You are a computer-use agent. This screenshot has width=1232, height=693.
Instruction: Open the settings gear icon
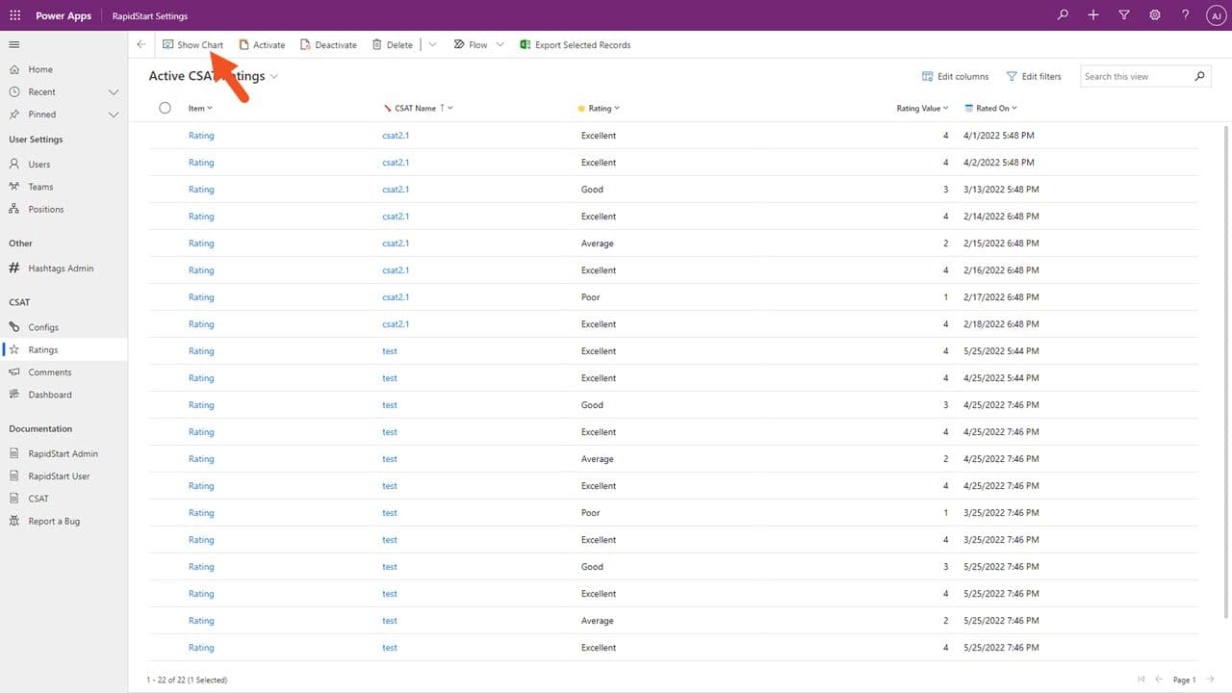point(1155,15)
